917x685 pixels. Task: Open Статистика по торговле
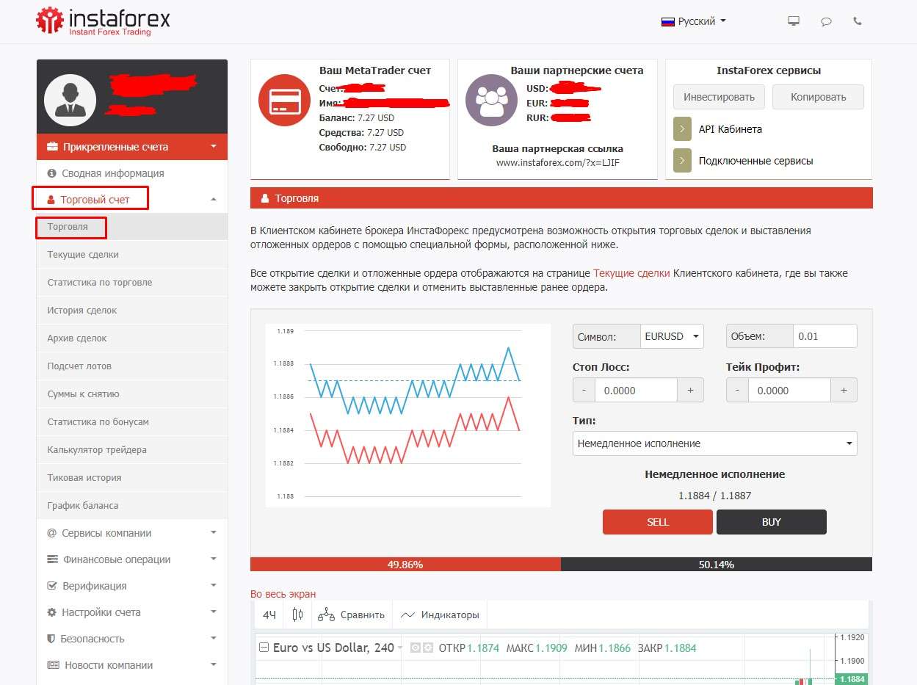coord(132,283)
